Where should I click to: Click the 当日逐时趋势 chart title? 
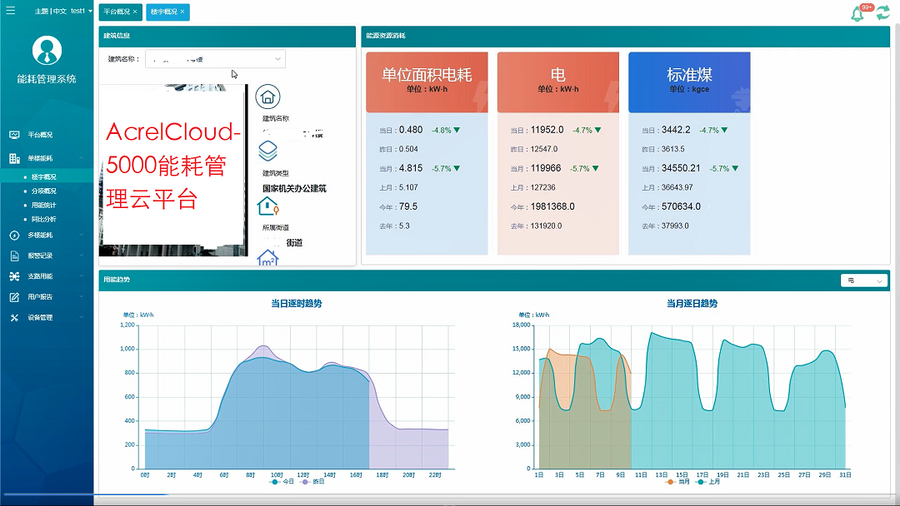pos(296,304)
